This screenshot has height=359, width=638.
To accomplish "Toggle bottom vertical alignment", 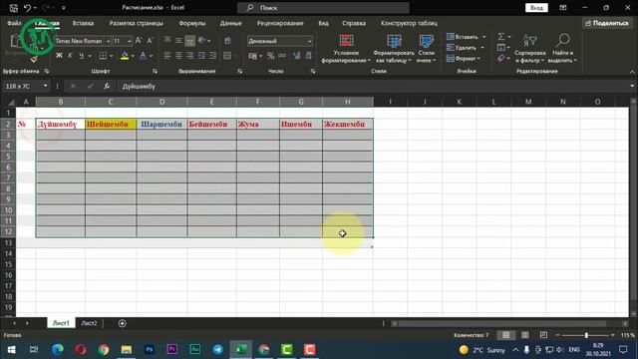I will click(x=190, y=41).
